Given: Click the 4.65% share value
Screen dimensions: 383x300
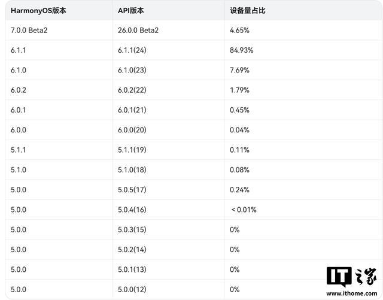Looking at the screenshot, I should [239, 31].
